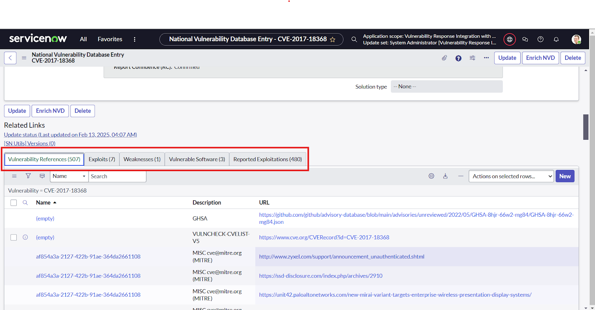The width and height of the screenshot is (595, 310).
Task: Show column search with the magnifier icon
Action: [25, 203]
